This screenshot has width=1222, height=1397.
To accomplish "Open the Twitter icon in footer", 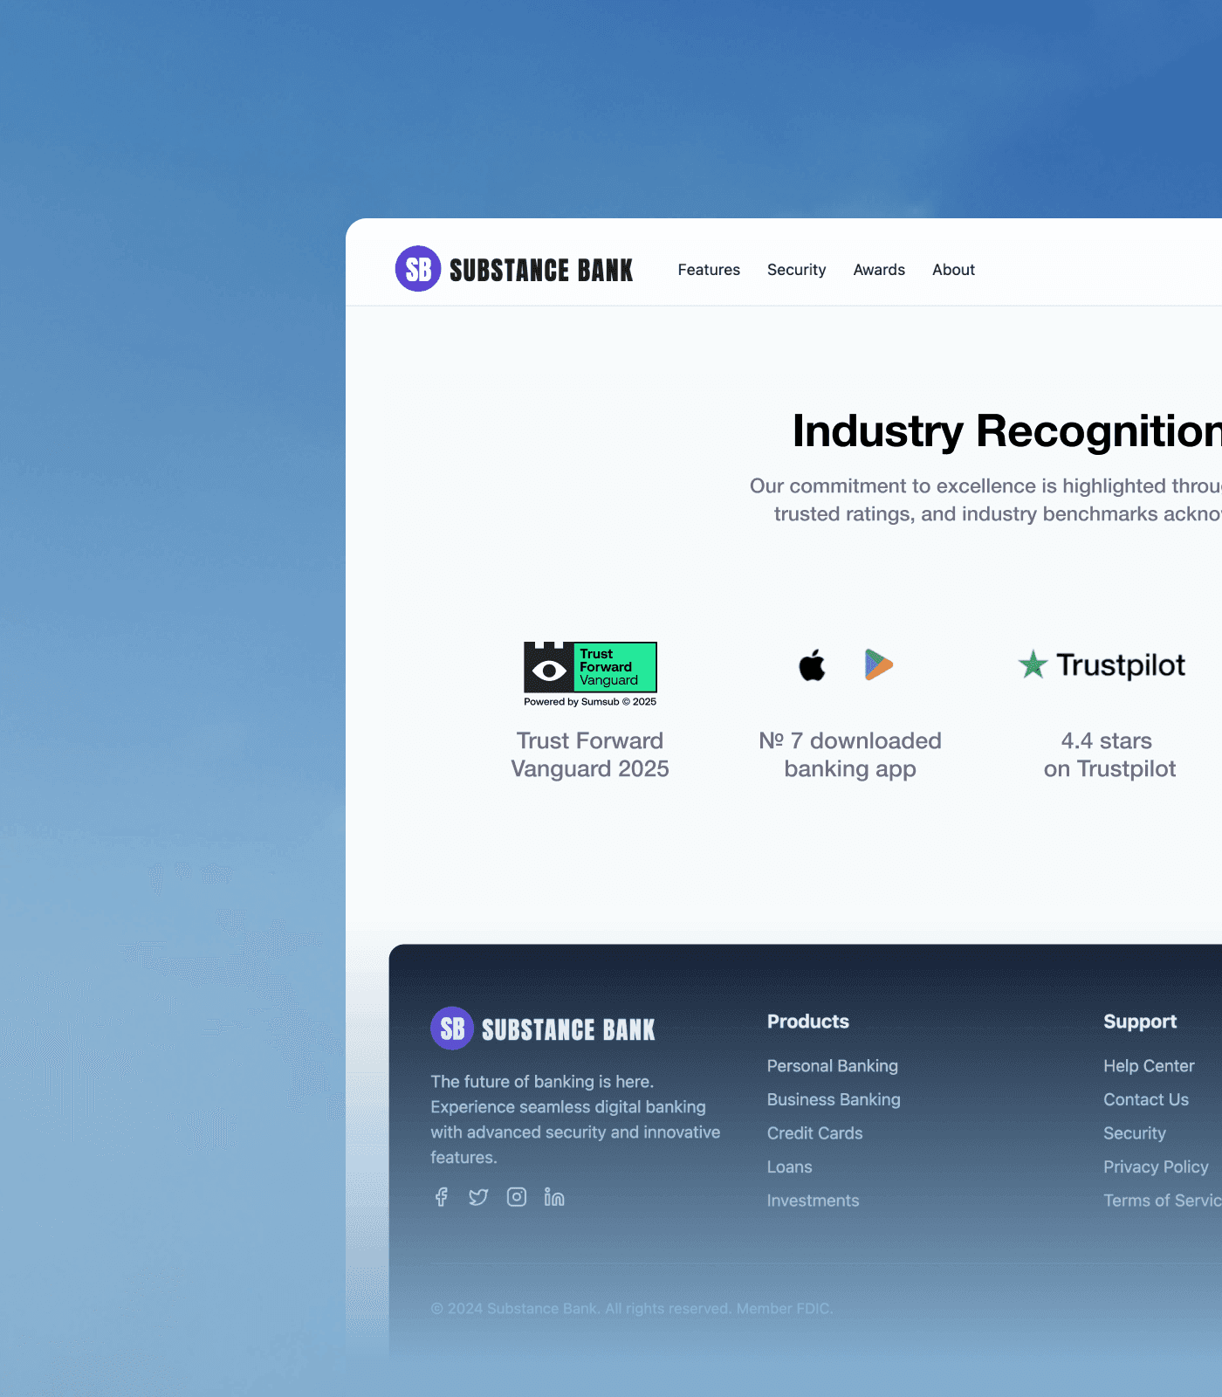I will tap(478, 1197).
